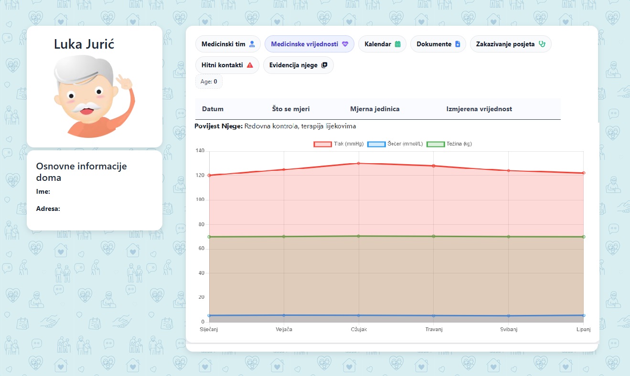This screenshot has width=630, height=376.
Task: Hide the Težina (kg) chart series
Action: (459, 144)
